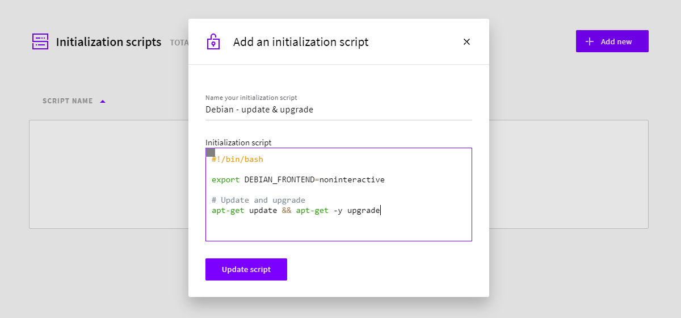
Task: Close the Add an initialization script dialog
Action: [466, 41]
